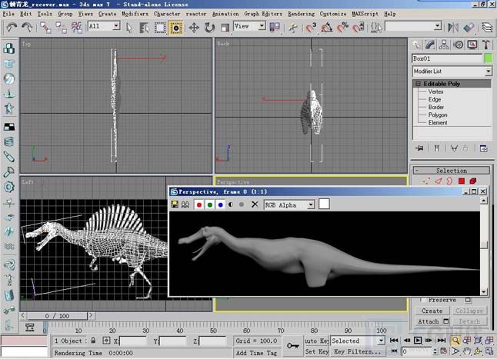The image size is (497, 359).
Task: Toggle the 3D Snaps magnet icon
Action: pyautogui.click(x=311, y=28)
